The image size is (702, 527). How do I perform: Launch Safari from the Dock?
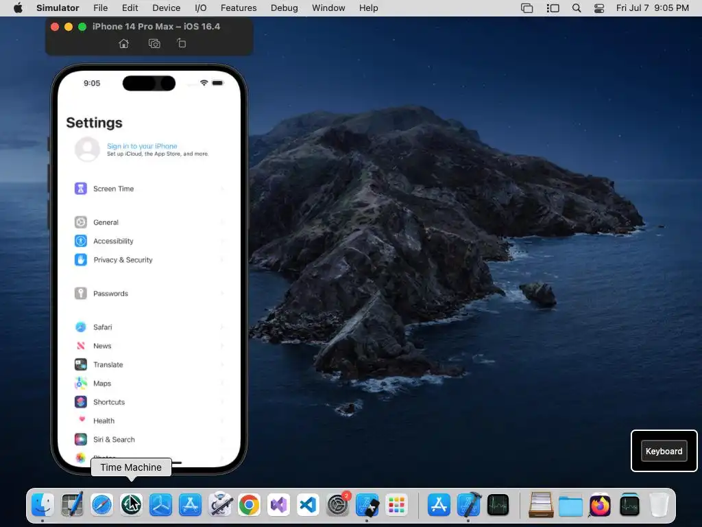[101, 505]
